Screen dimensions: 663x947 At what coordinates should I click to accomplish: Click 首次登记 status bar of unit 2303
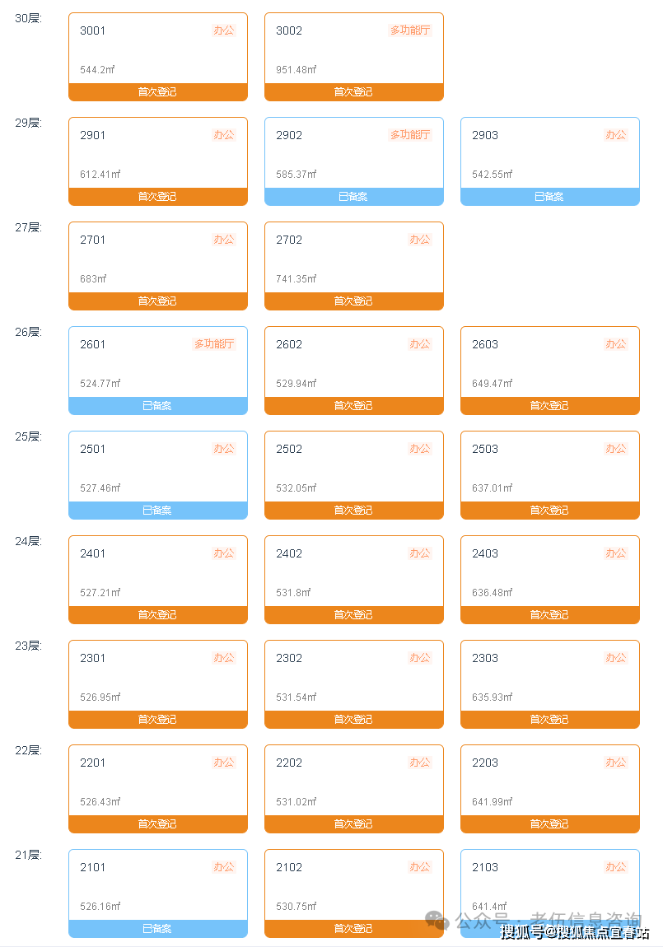(549, 720)
